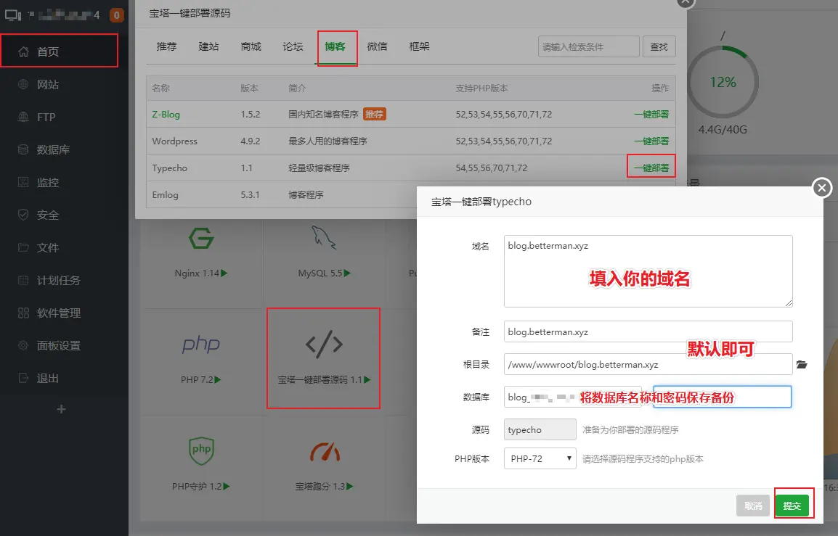Click the 安全 shield icon in sidebar
838x536 pixels.
[23, 215]
